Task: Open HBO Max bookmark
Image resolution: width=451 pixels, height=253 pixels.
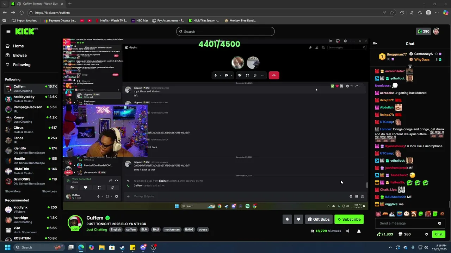Action: tap(140, 20)
